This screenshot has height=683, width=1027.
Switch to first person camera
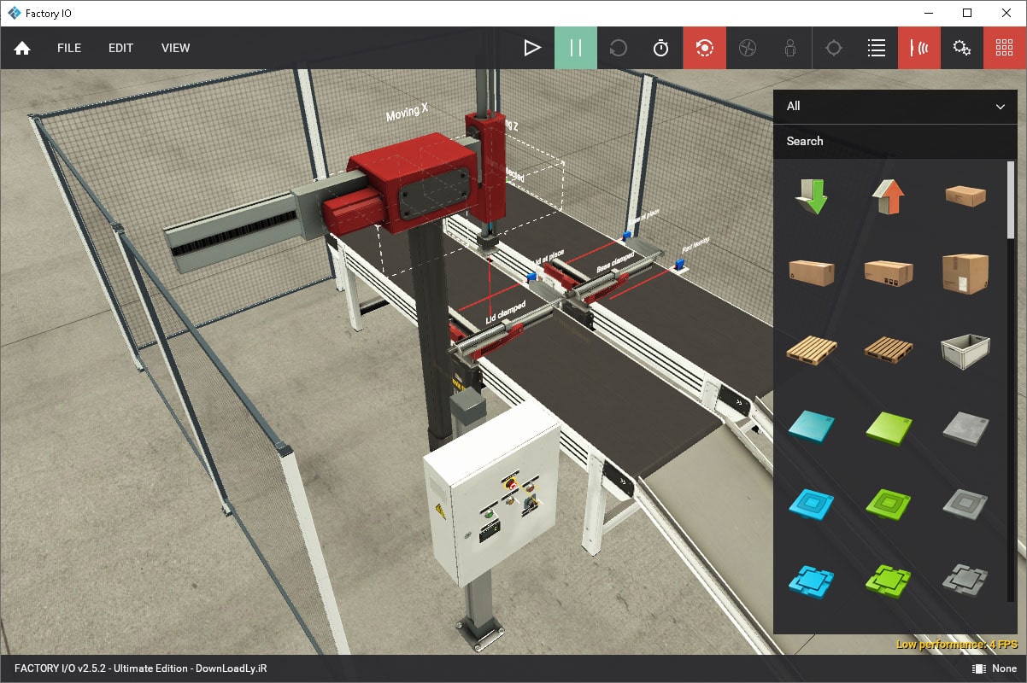(x=790, y=48)
